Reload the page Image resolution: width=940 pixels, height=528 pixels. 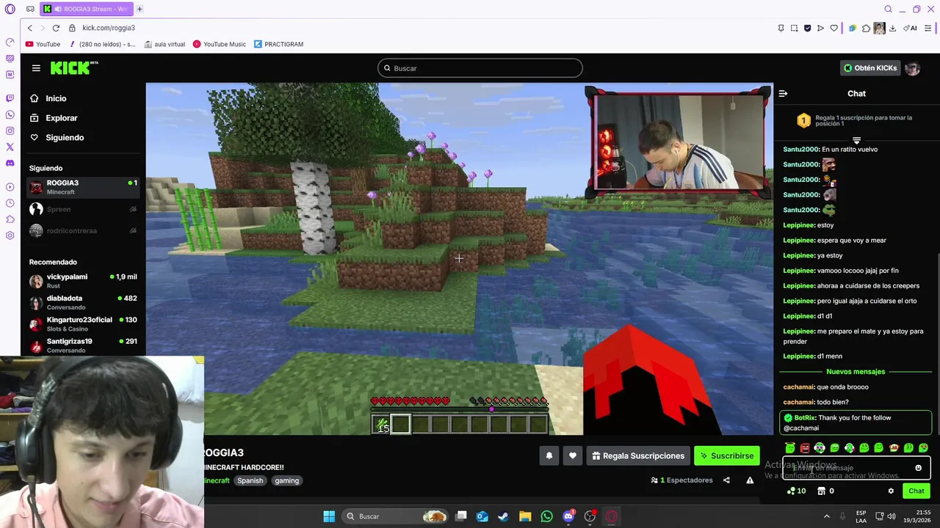[55, 28]
